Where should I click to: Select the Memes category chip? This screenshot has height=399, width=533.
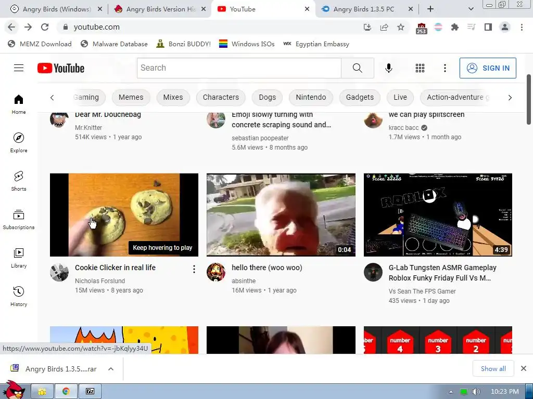pyautogui.click(x=131, y=97)
